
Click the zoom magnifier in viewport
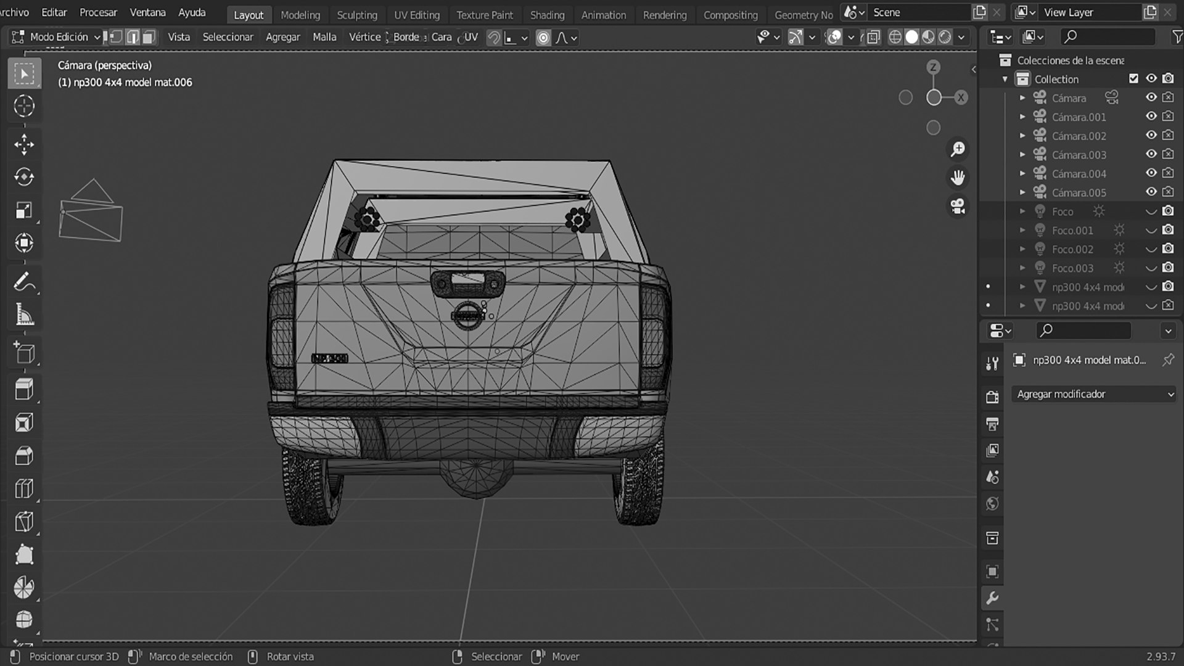(958, 149)
